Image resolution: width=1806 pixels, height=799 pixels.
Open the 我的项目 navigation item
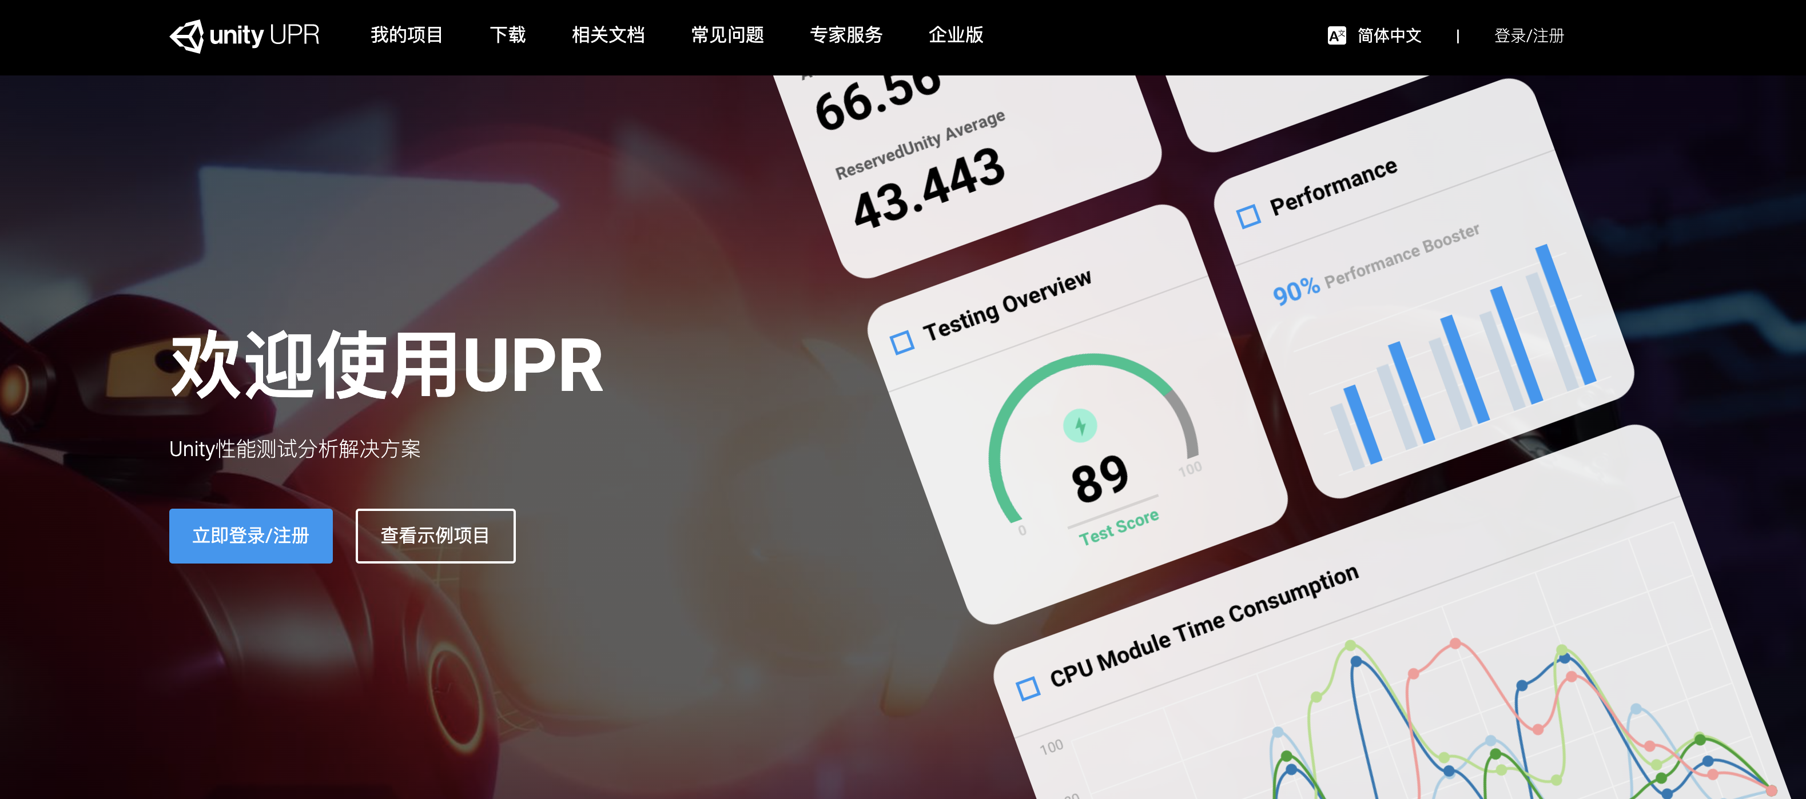pyautogui.click(x=407, y=35)
